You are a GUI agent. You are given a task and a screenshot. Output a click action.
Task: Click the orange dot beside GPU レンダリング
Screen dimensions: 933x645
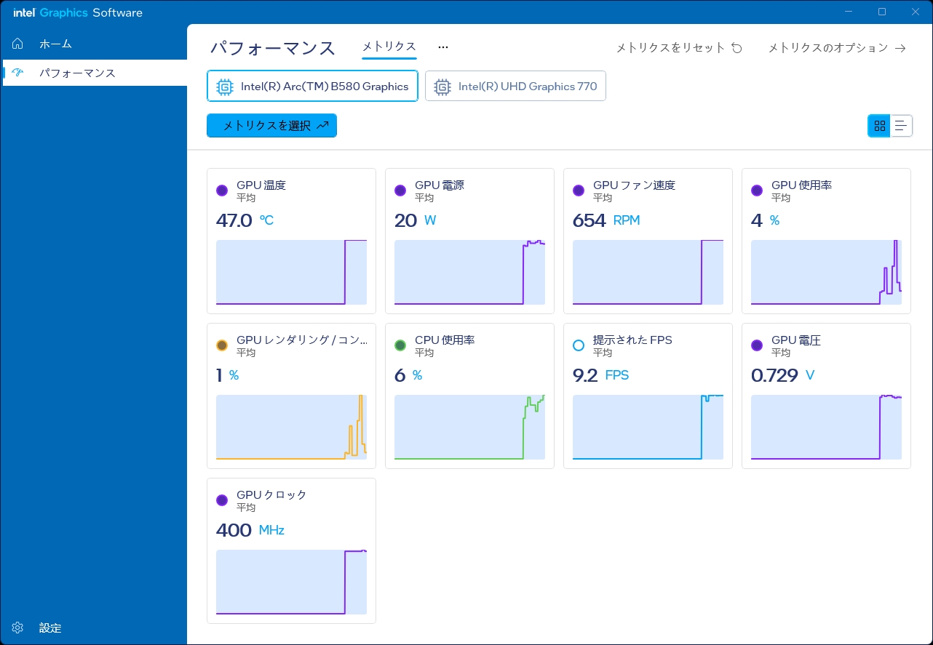tap(222, 345)
